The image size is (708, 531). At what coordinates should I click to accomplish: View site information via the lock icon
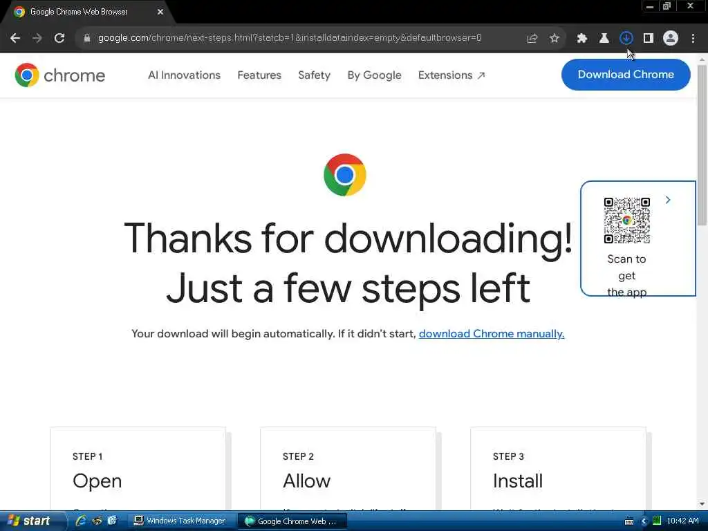click(86, 38)
